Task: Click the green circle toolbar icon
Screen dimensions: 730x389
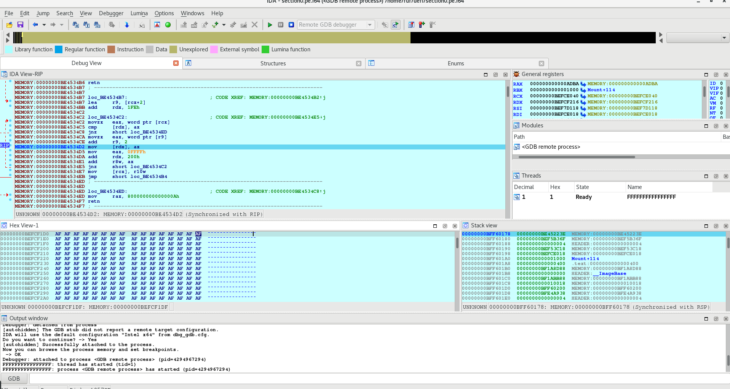Action: coord(168,25)
